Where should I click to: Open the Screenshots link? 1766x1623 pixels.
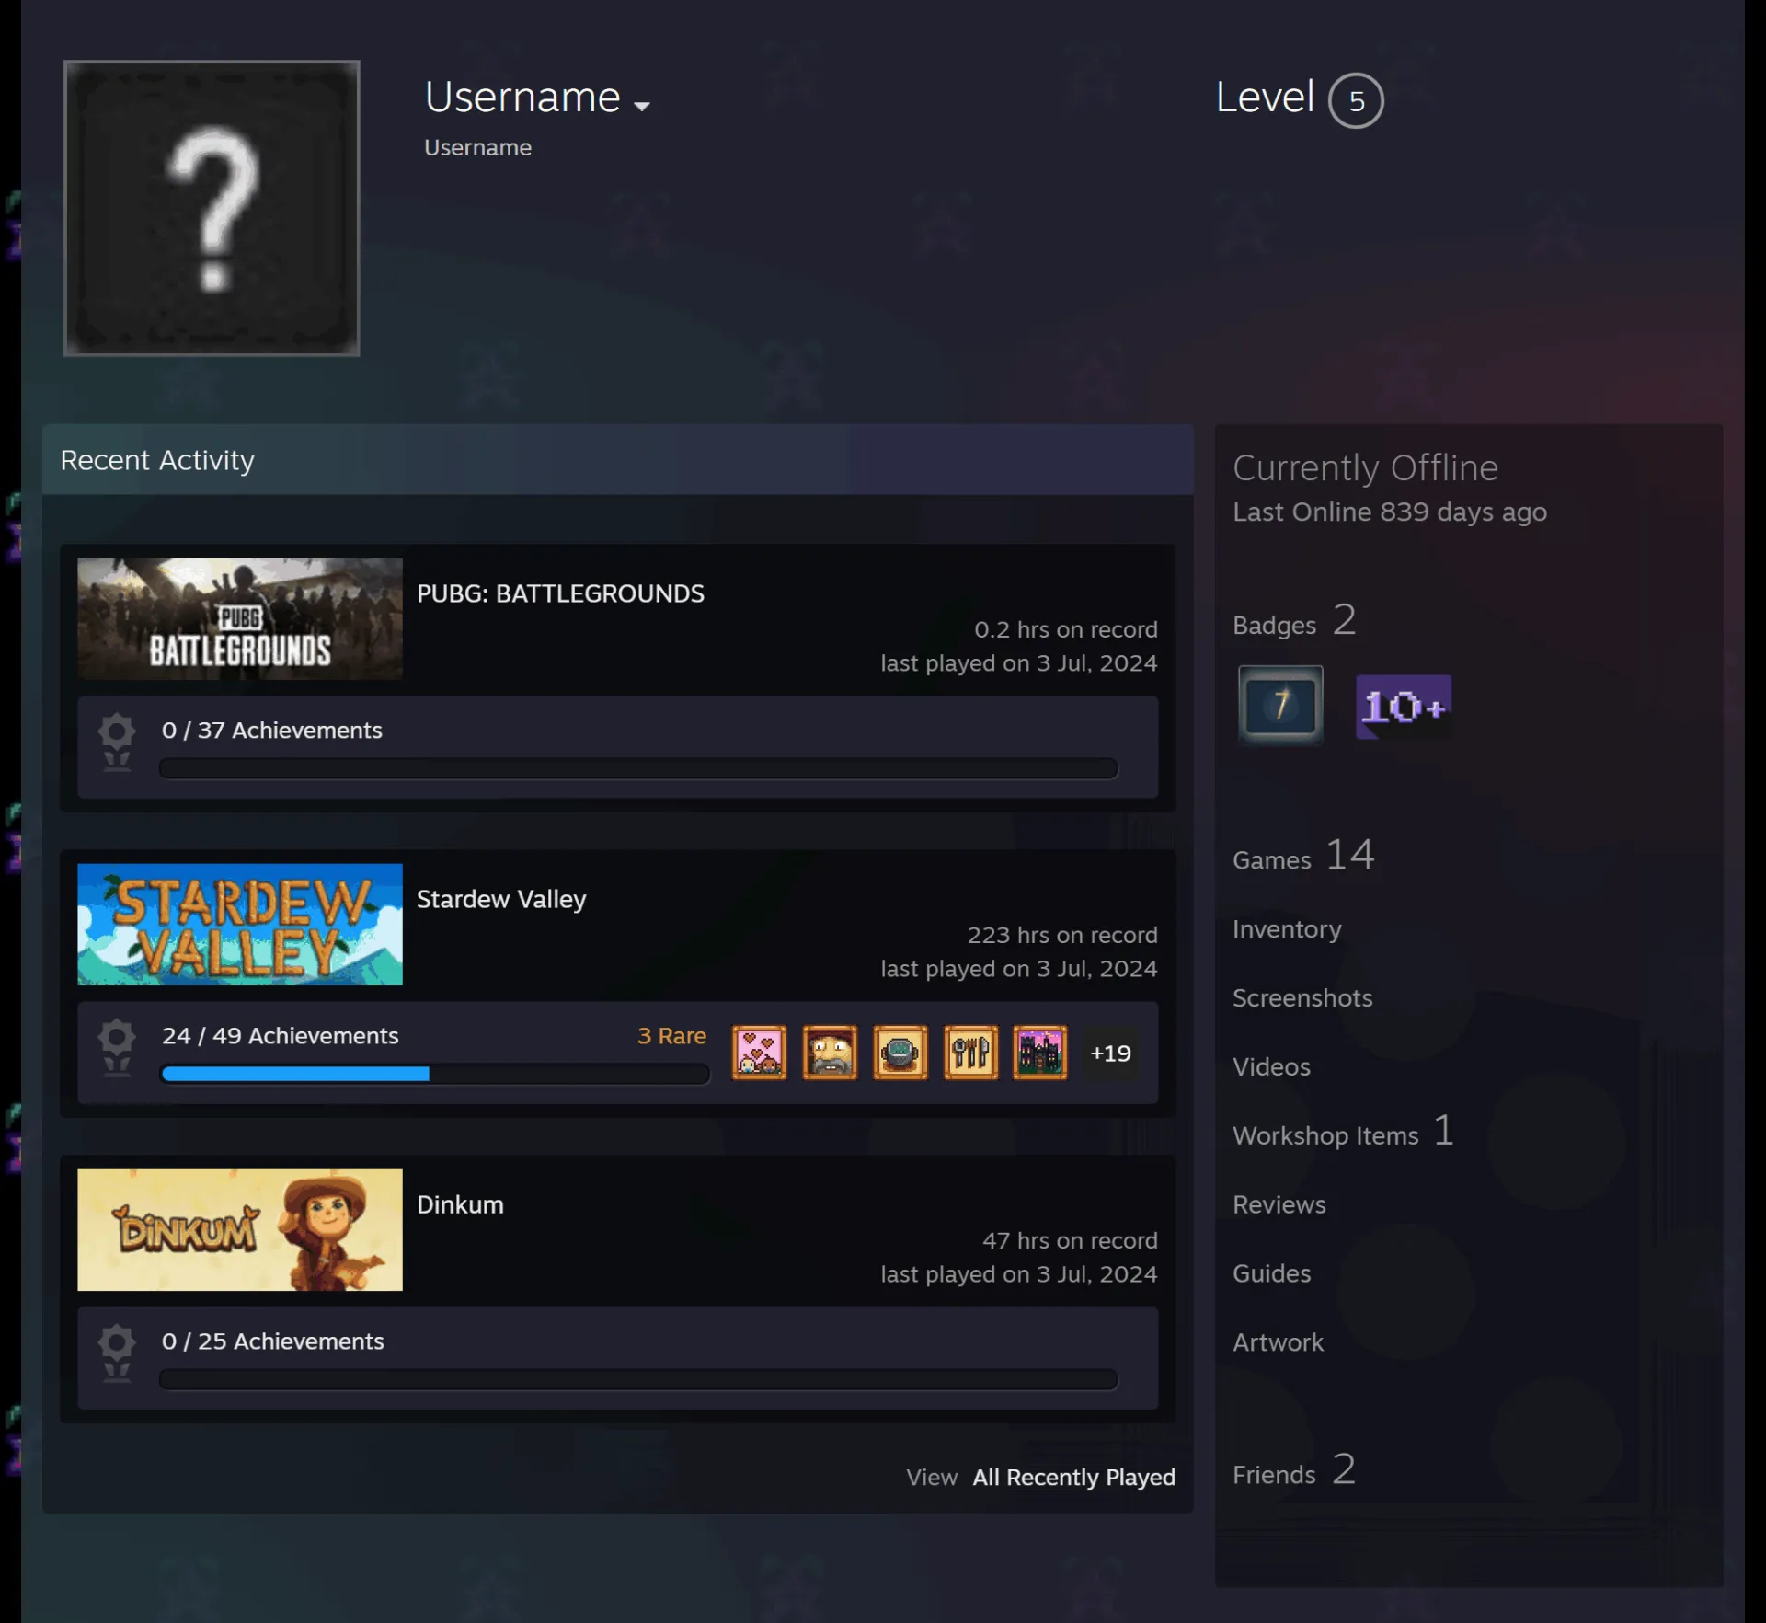[x=1302, y=997]
